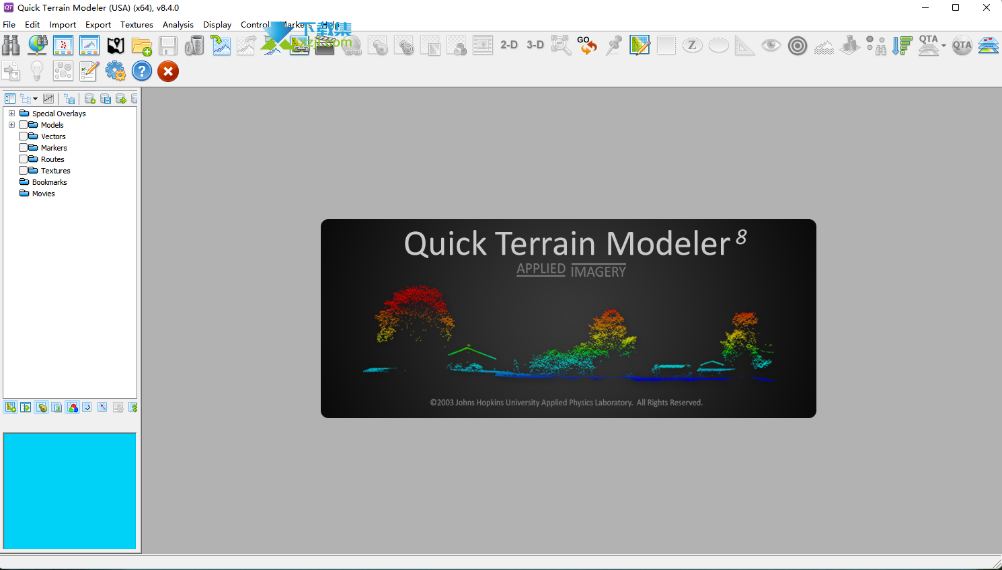The height and width of the screenshot is (570, 1002).
Task: Toggle the Routes checkbox
Action: coord(24,159)
